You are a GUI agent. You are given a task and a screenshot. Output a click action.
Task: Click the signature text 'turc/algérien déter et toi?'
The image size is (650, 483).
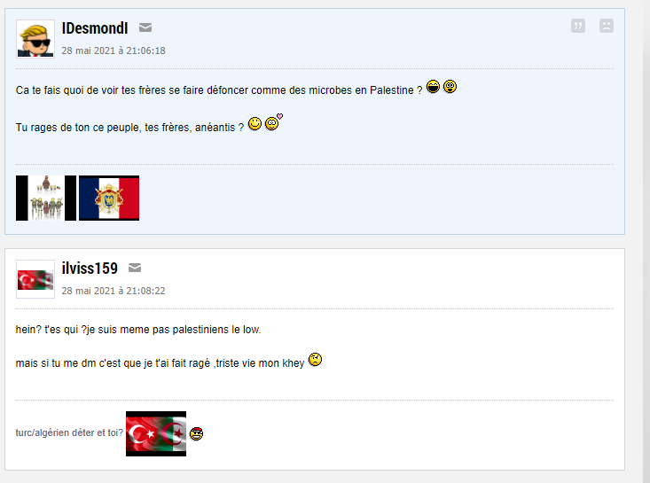69,432
